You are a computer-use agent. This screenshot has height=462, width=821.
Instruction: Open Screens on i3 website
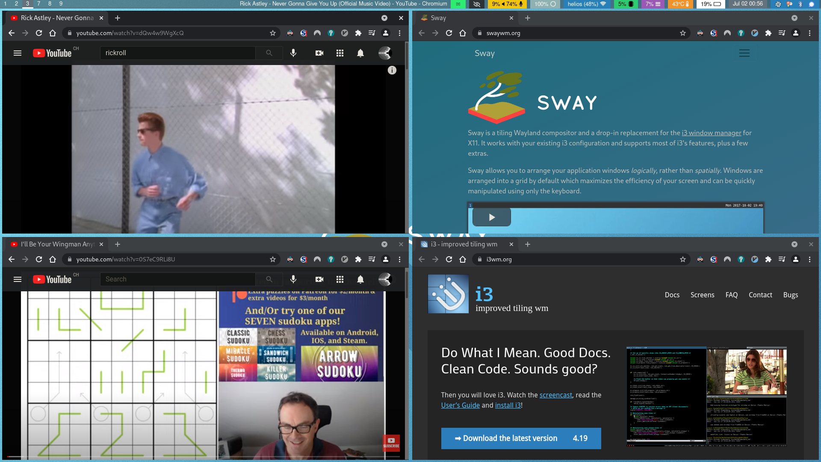pos(703,295)
